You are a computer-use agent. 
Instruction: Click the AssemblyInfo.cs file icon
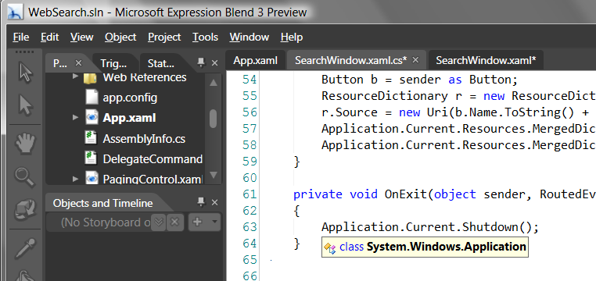[92, 138]
